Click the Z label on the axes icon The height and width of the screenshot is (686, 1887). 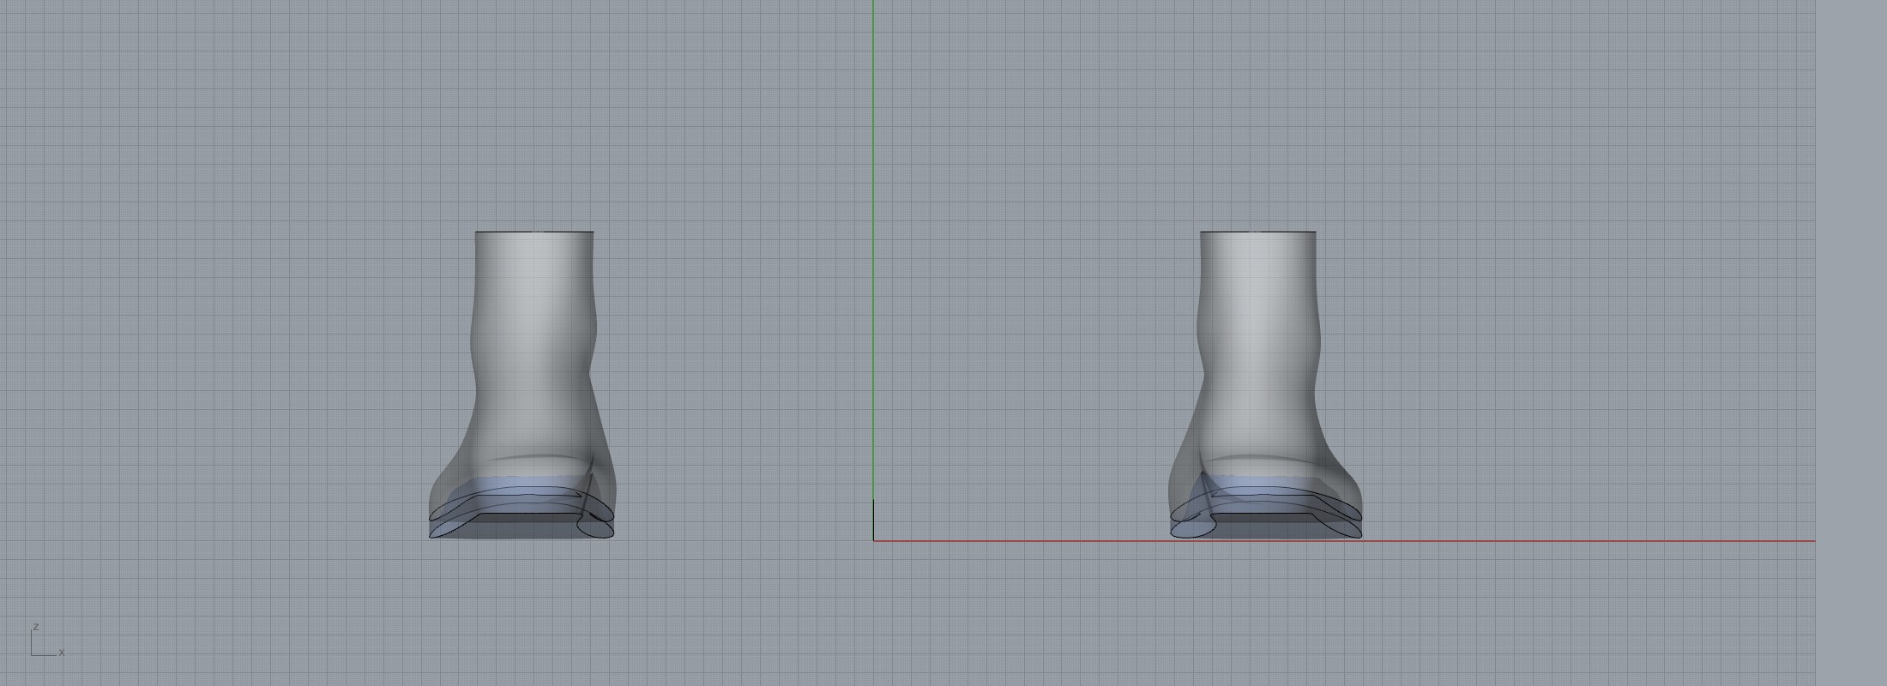[35, 627]
